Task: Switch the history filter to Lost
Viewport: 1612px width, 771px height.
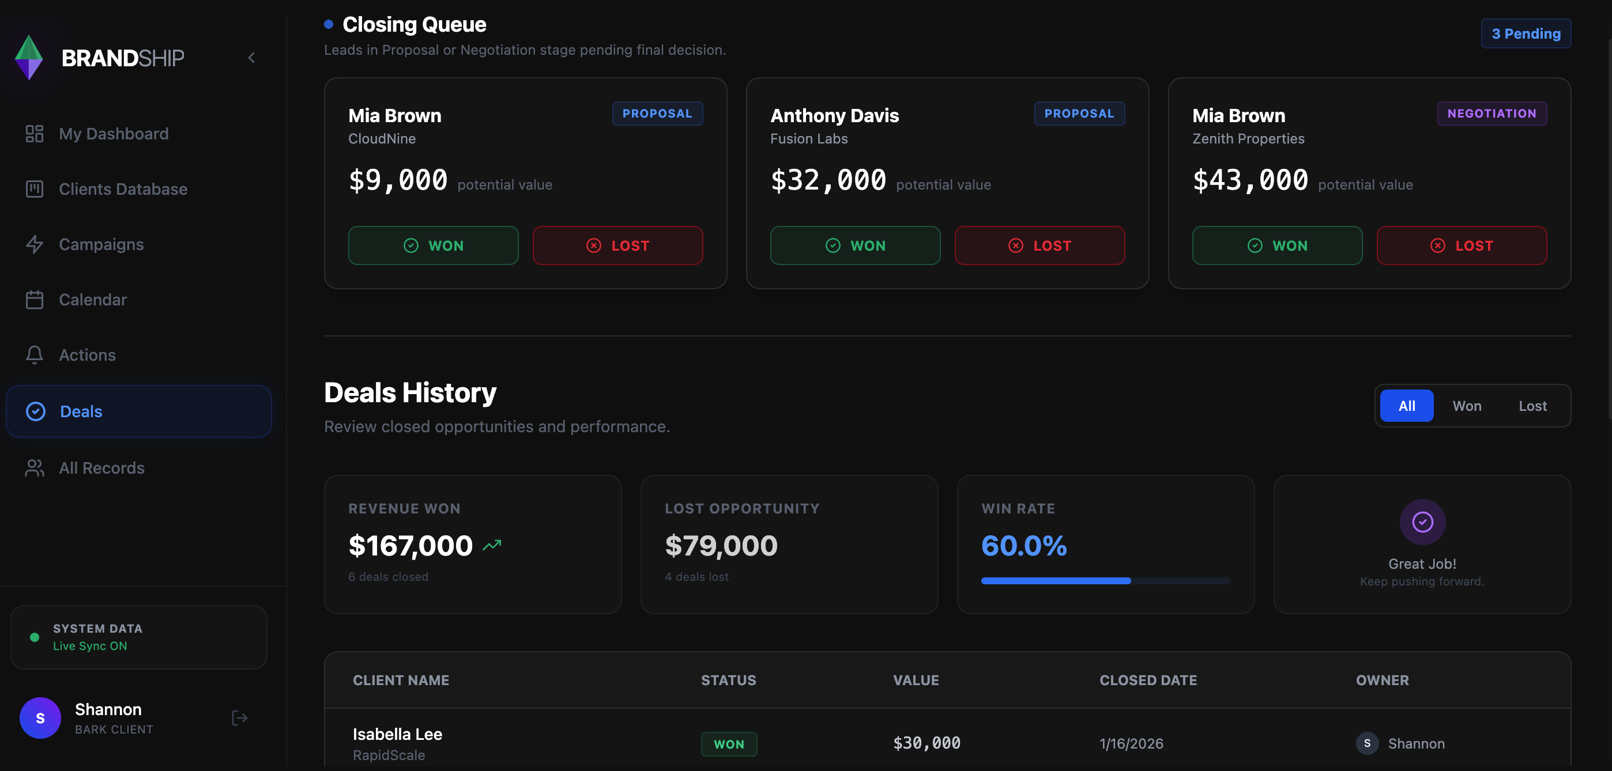Action: tap(1532, 406)
